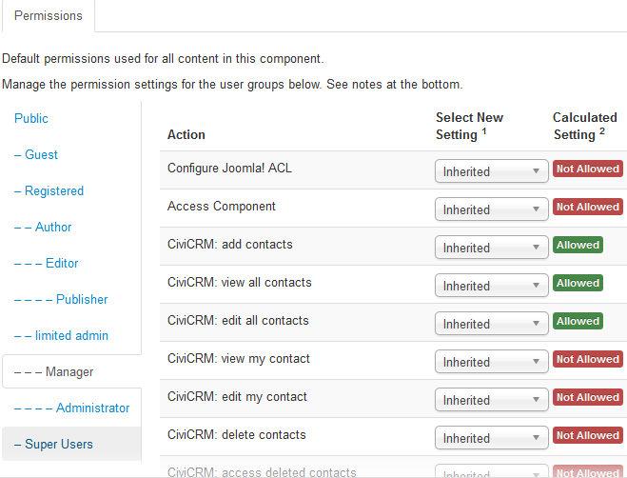Image resolution: width=627 pixels, height=478 pixels.
Task: Open Configure Joomla! ACL setting dropdown
Action: 491,171
